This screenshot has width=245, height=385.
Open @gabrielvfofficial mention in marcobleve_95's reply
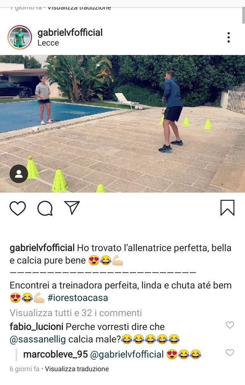pos(127,355)
